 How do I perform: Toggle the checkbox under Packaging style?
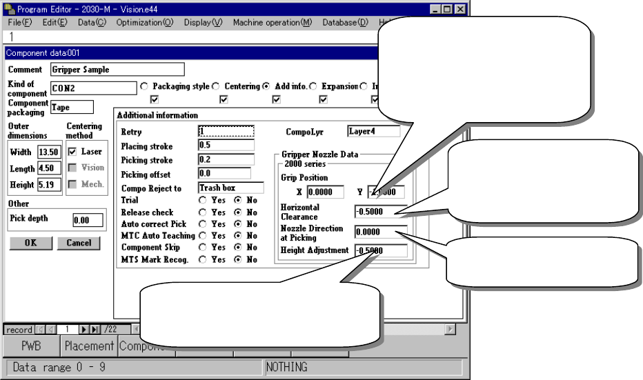[x=155, y=99]
